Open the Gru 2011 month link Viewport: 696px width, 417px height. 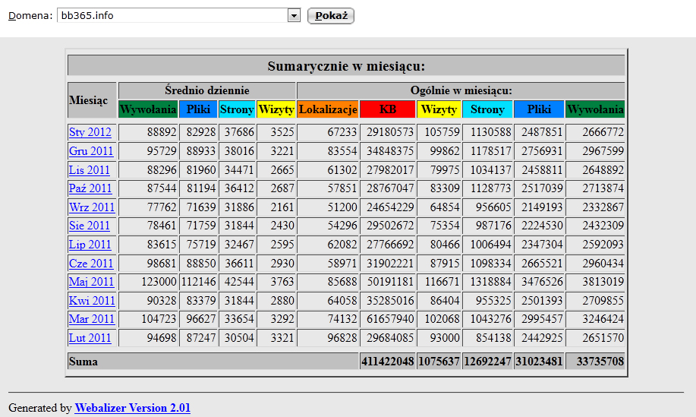tap(91, 151)
